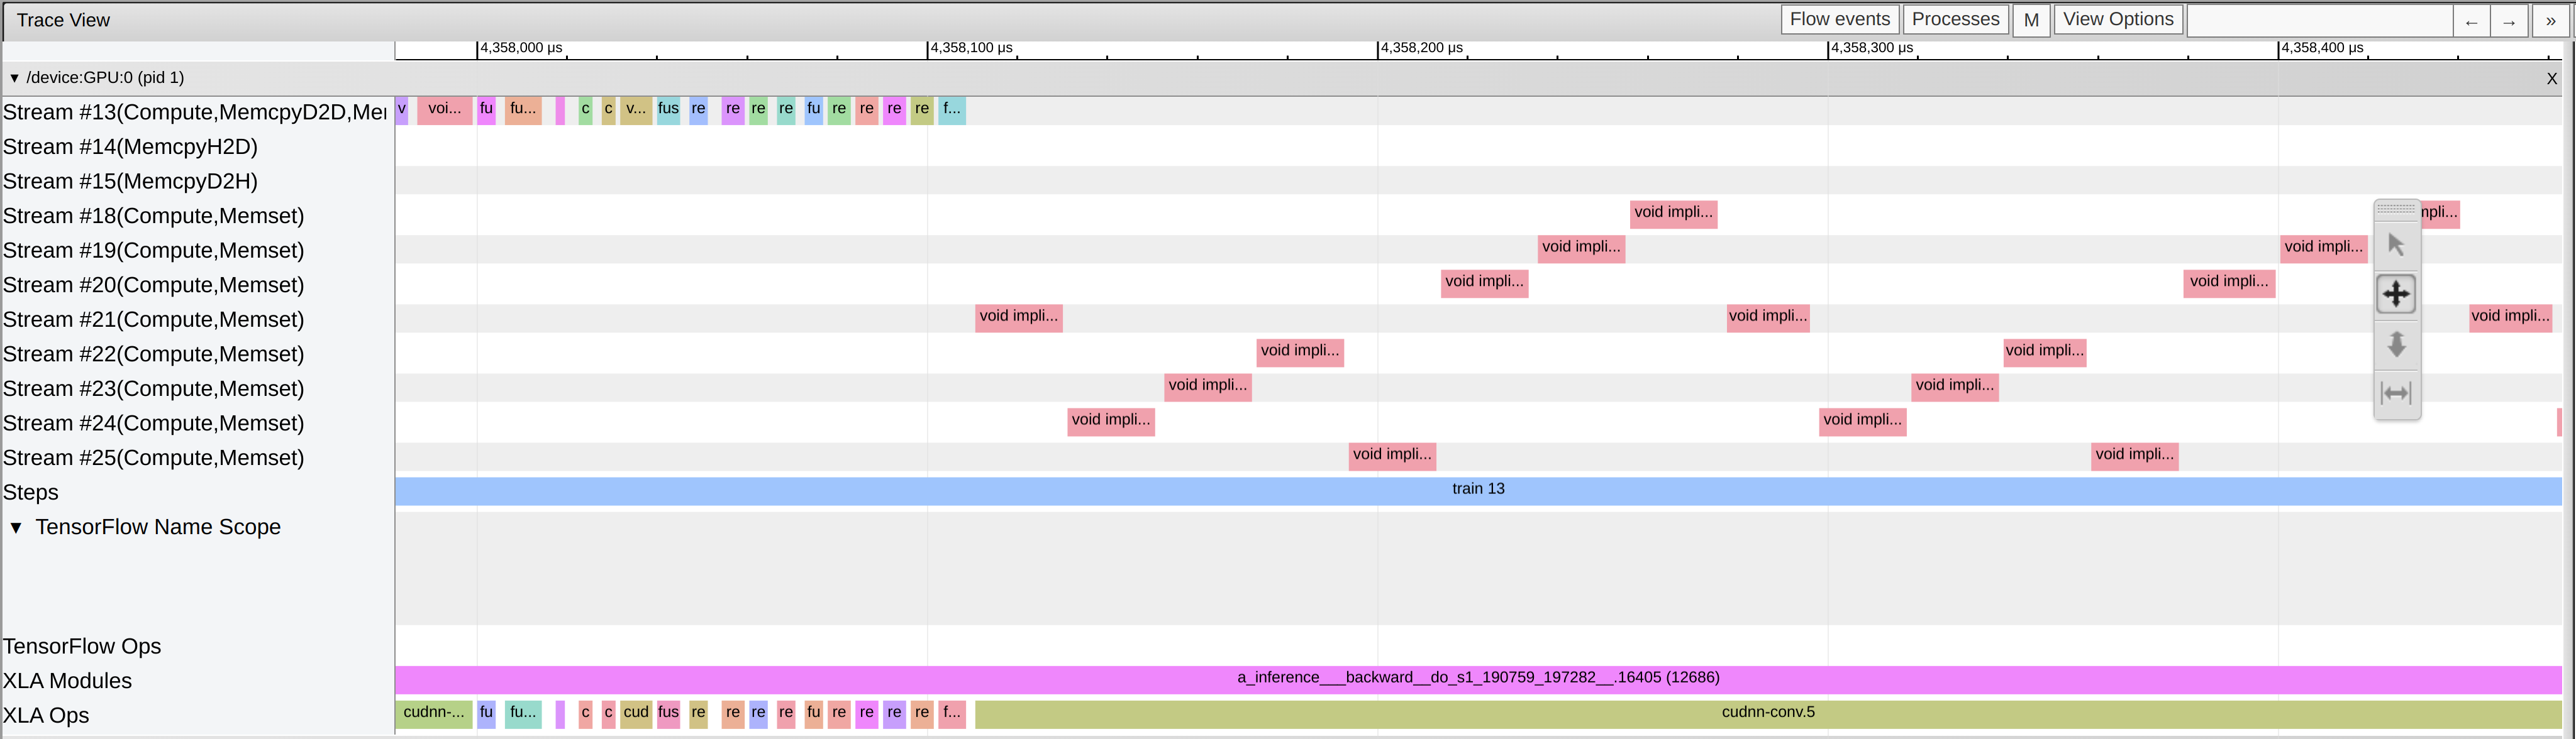Open the View Options dropdown menu
The height and width of the screenshot is (739, 2576).
pos(2119,19)
